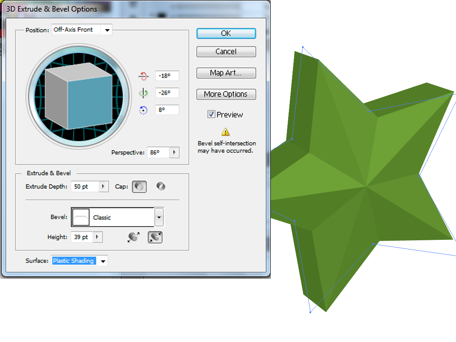Select the Bevel Extent Out icon
Screen dimensions: 456x342
point(133,237)
